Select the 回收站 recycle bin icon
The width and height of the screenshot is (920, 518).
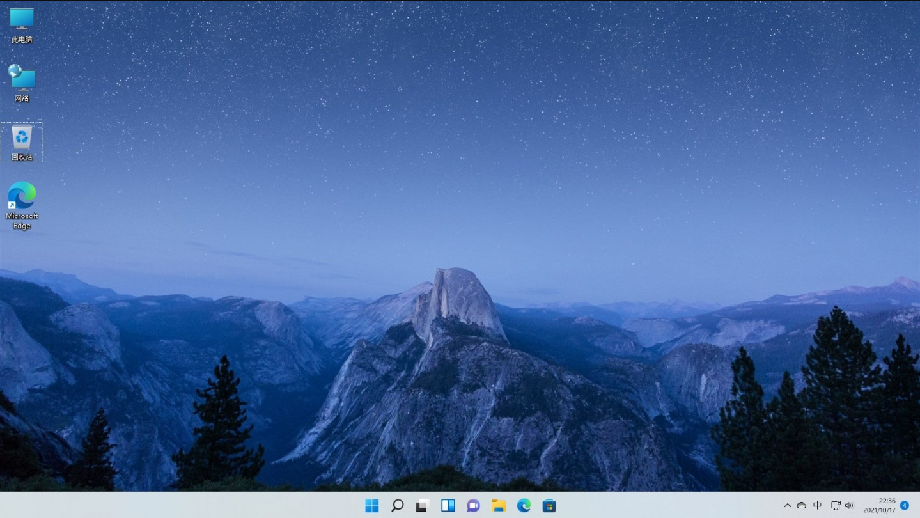coord(22,142)
